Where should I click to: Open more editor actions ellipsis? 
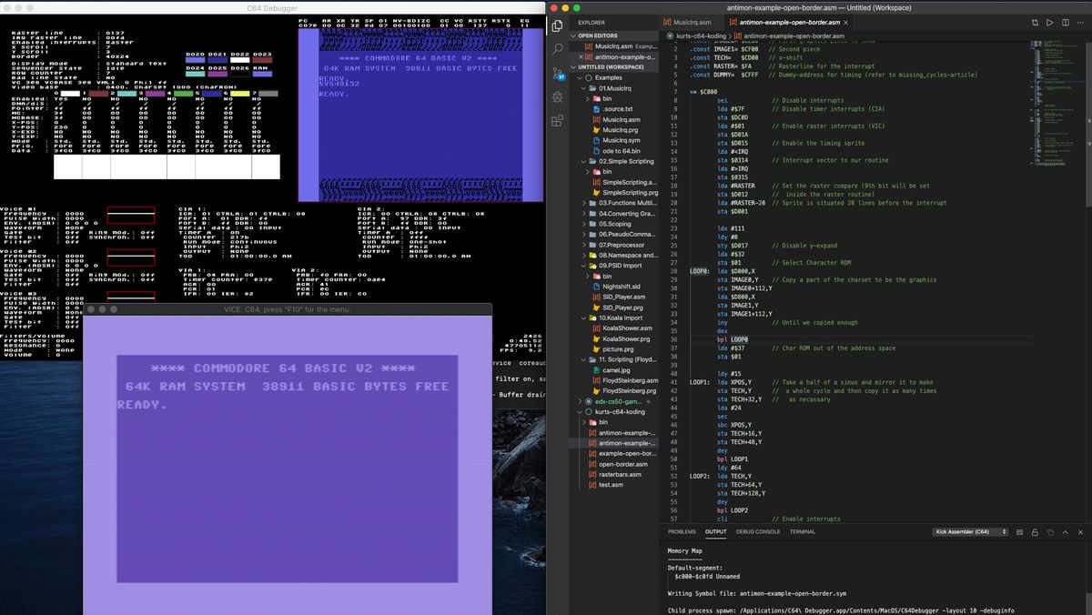1081,23
